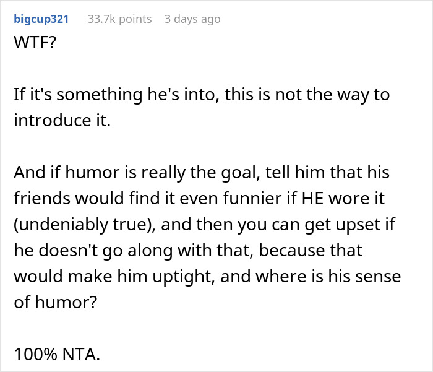Image resolution: width=433 pixels, height=372 pixels.
Task: Click the line would make him uptight
Action: point(207,277)
